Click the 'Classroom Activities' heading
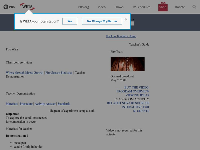This screenshot has height=150, width=200. coord(19,62)
